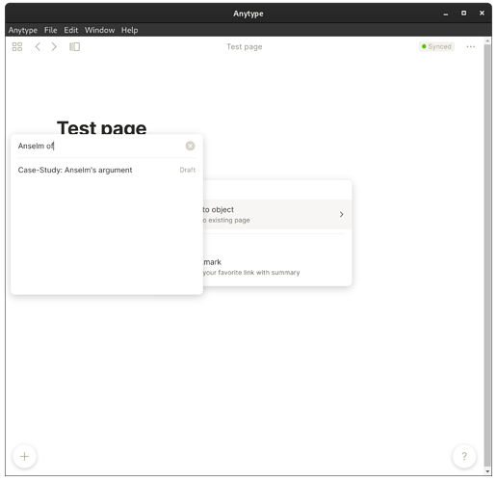Choose the bookmark link with summary option

pos(277,267)
